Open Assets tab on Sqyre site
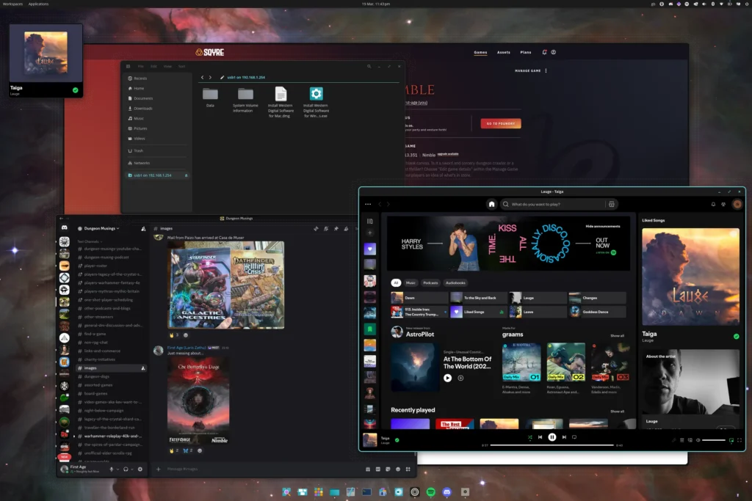This screenshot has width=752, height=501. pyautogui.click(x=503, y=52)
